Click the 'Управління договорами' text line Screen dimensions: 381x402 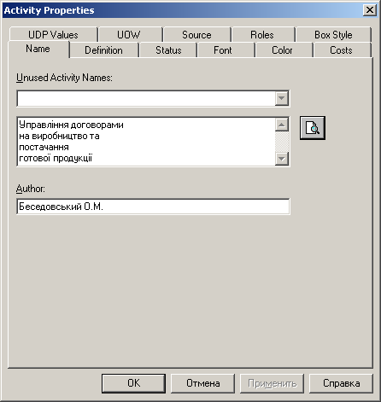tap(71, 125)
